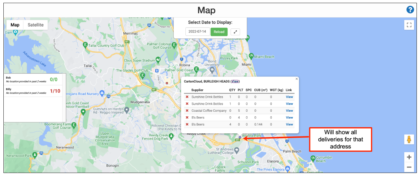Select the Reedy Creek Fenced Dog Park marker
Viewport: 419px width, 177px height.
tap(172, 137)
